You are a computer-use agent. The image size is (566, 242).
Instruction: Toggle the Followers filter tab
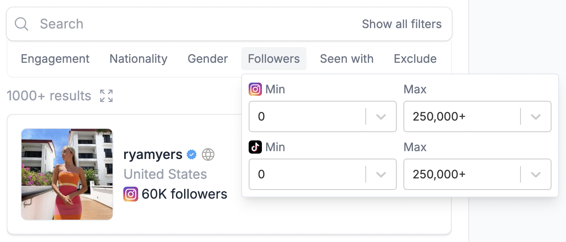click(274, 59)
